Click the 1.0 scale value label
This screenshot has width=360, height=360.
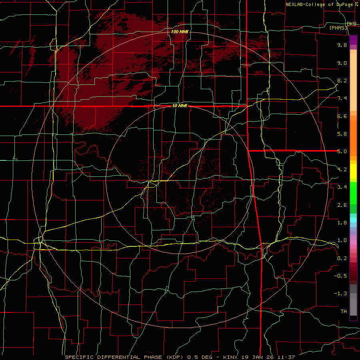point(342,240)
